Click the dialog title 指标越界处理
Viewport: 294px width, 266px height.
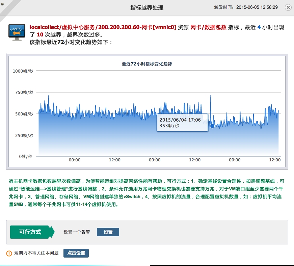click(x=146, y=7)
